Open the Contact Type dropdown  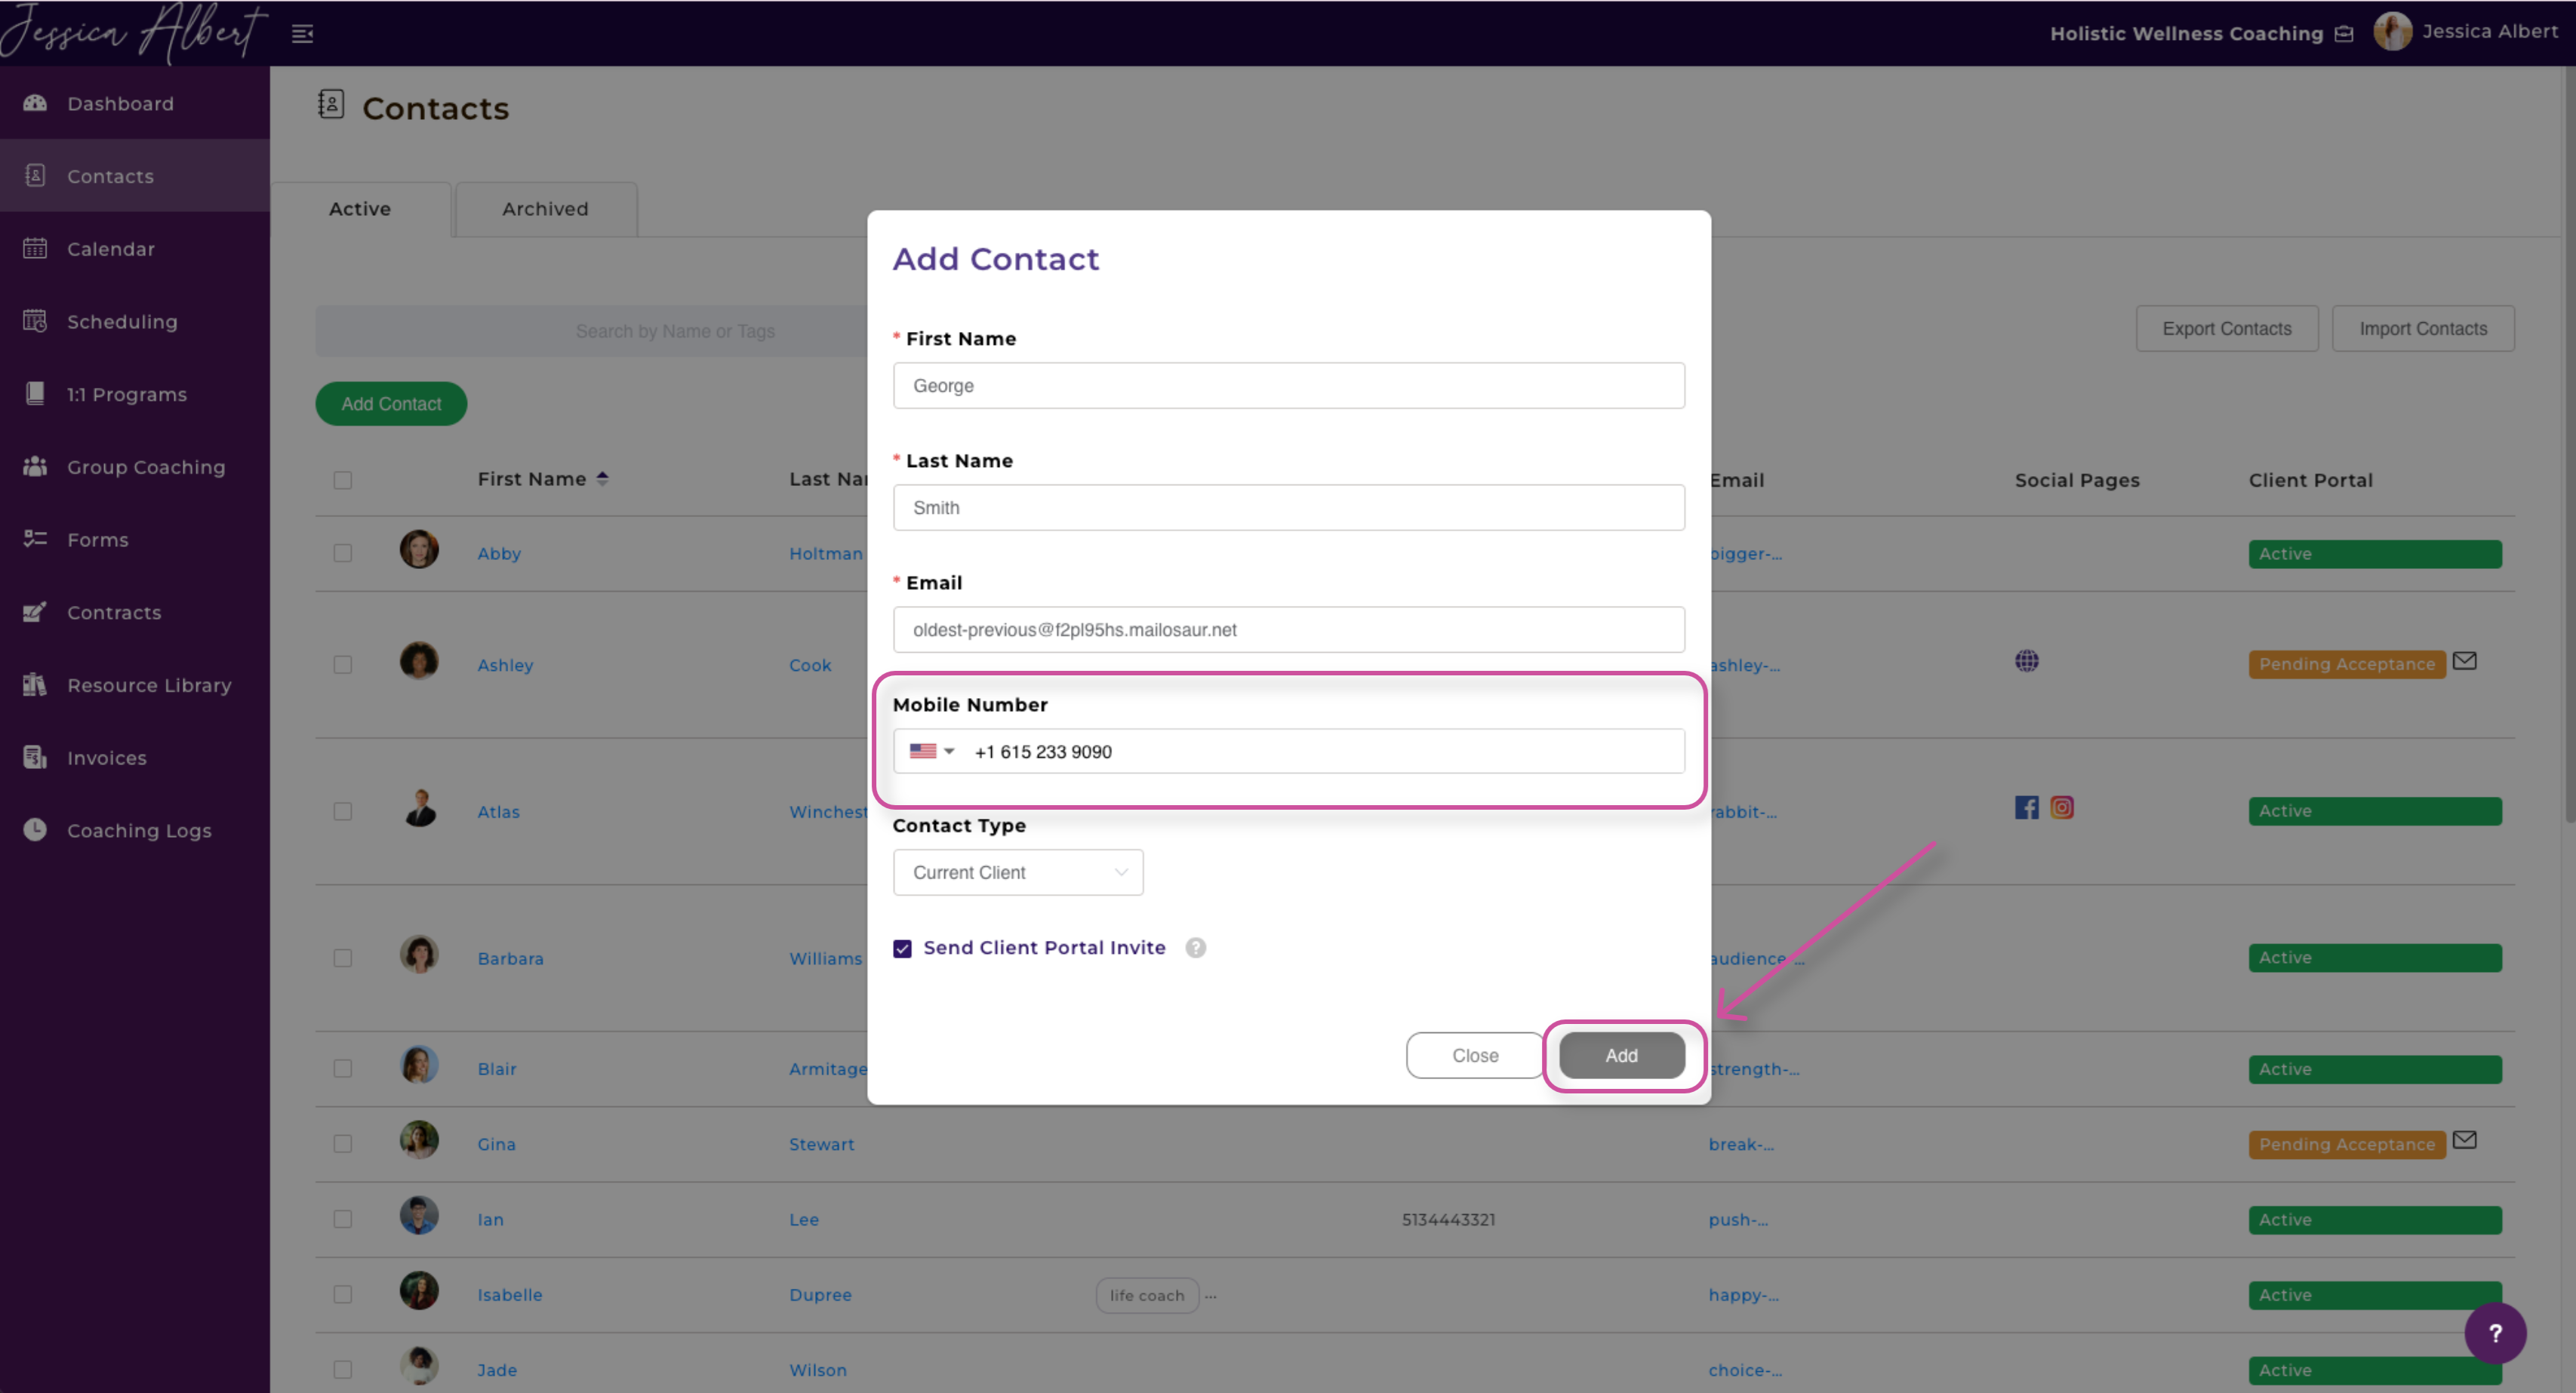click(x=1017, y=872)
